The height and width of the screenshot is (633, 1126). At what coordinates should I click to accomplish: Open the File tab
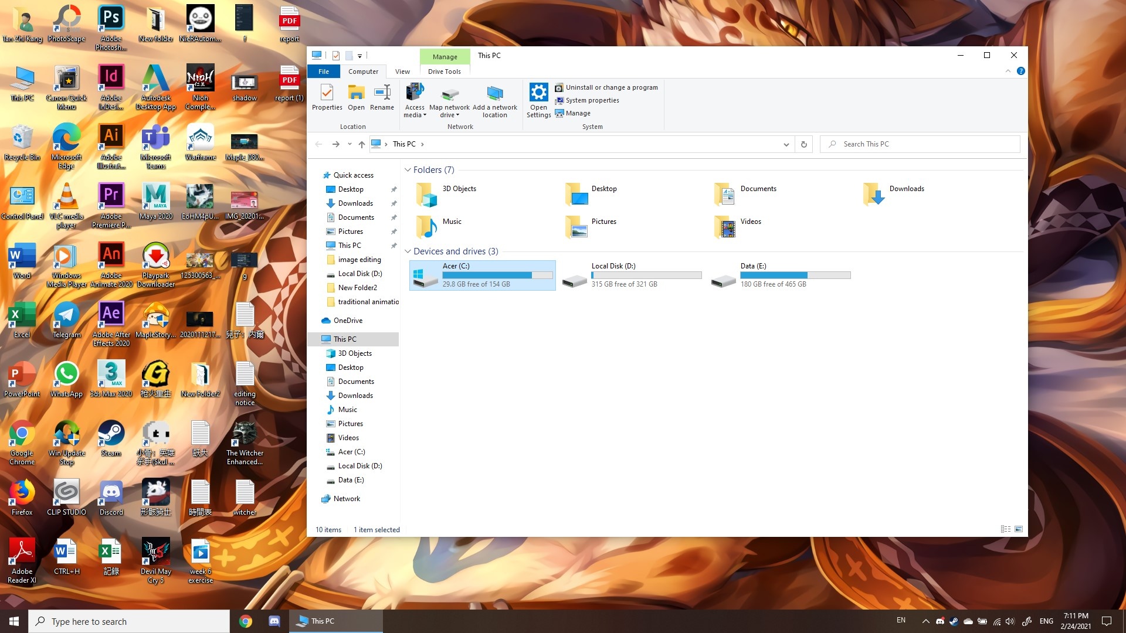[324, 72]
